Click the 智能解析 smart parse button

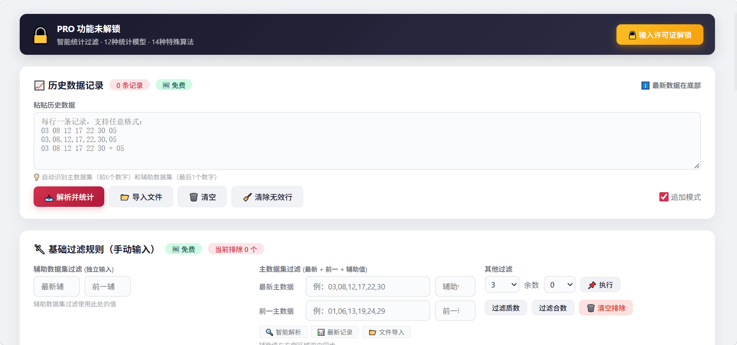click(x=283, y=332)
